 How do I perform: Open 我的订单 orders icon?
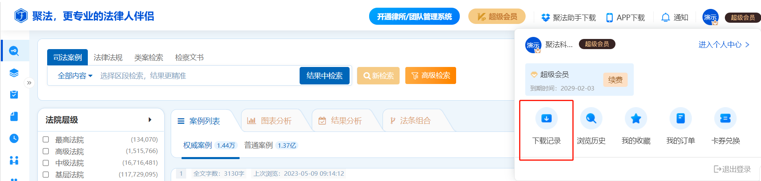click(681, 119)
